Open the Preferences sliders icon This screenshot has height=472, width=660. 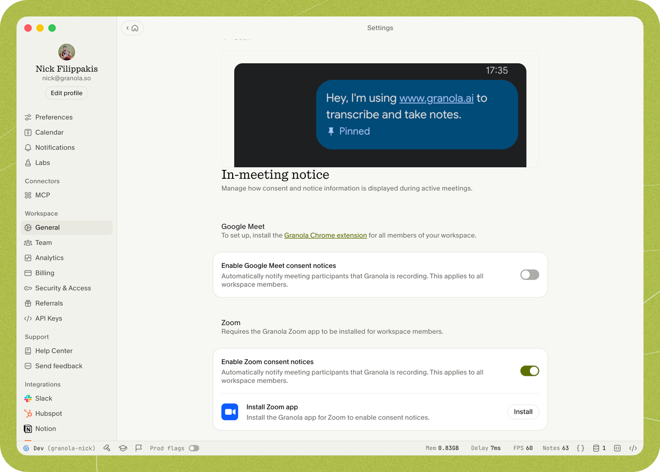[28, 117]
